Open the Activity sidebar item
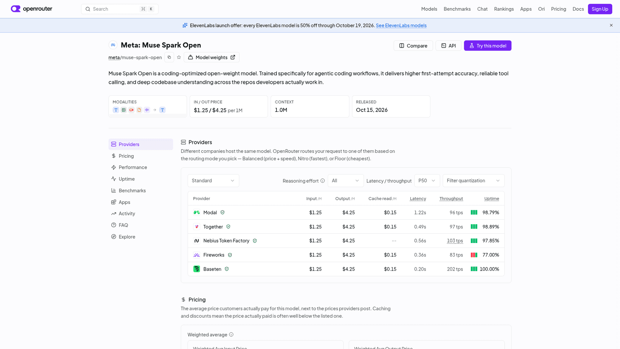The width and height of the screenshot is (620, 349). 141,213
